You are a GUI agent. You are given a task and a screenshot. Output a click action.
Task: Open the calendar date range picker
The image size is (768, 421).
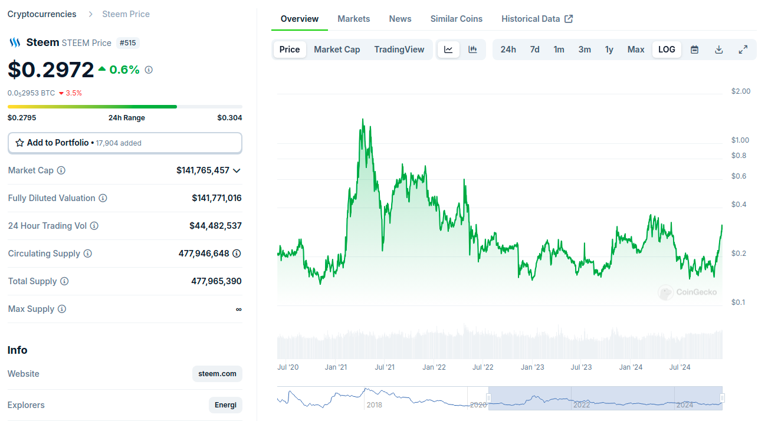(x=695, y=50)
